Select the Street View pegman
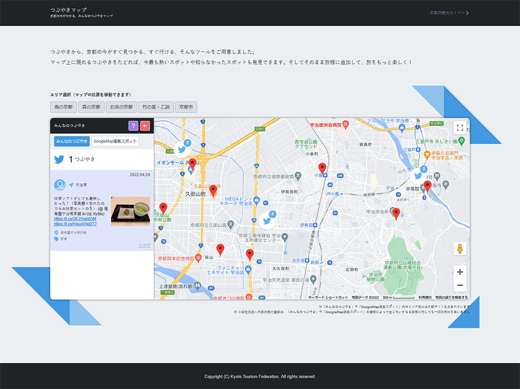 (x=460, y=248)
